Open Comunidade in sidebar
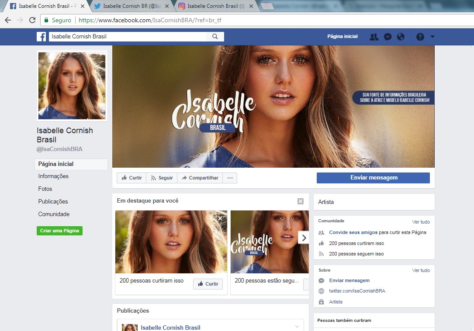Screen dimensions: 474x331 click(54, 214)
